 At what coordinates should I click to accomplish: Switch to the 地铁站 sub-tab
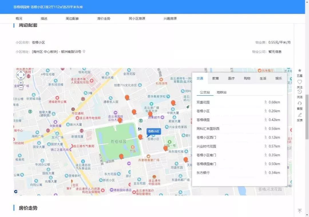221,92
